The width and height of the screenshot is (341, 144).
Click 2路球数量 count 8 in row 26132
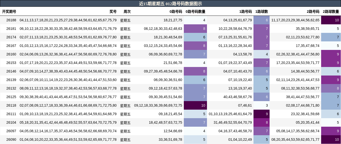pyautogui.click(x=331, y=88)
